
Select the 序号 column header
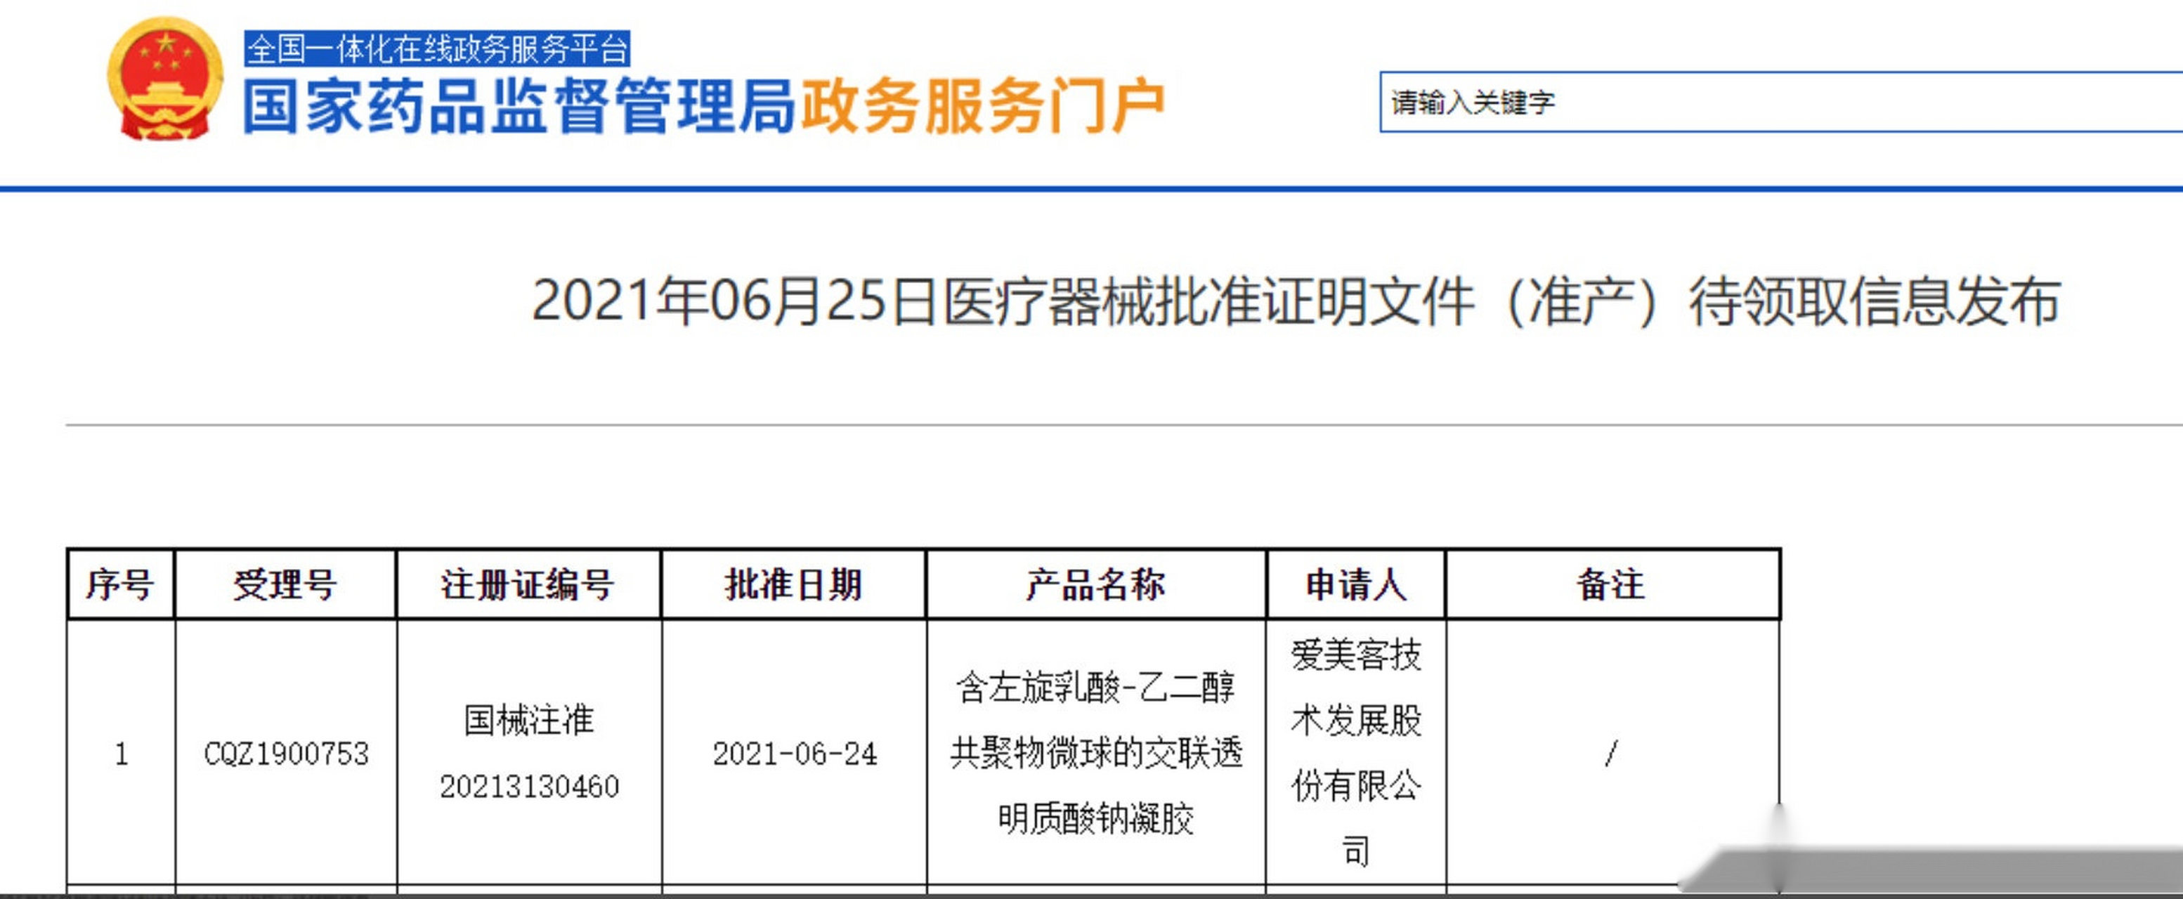tap(122, 584)
